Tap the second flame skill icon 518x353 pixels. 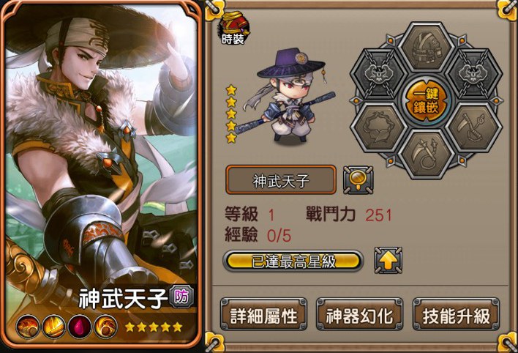click(54, 327)
